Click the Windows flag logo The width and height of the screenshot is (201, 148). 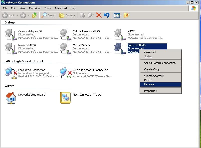pyautogui.click(x=193, y=8)
